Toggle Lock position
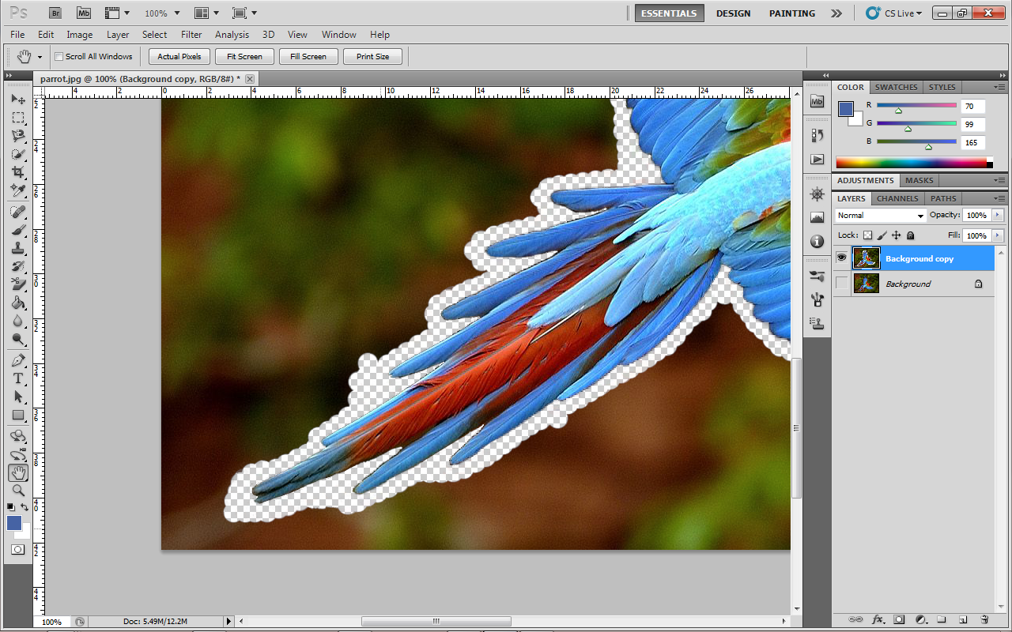 896,235
